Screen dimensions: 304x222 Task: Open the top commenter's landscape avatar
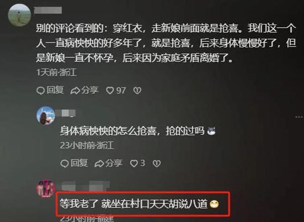[x=19, y=15]
